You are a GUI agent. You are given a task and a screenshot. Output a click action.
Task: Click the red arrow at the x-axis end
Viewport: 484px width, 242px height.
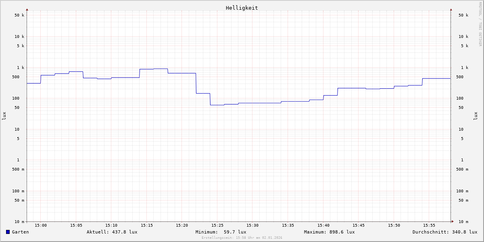point(452,221)
